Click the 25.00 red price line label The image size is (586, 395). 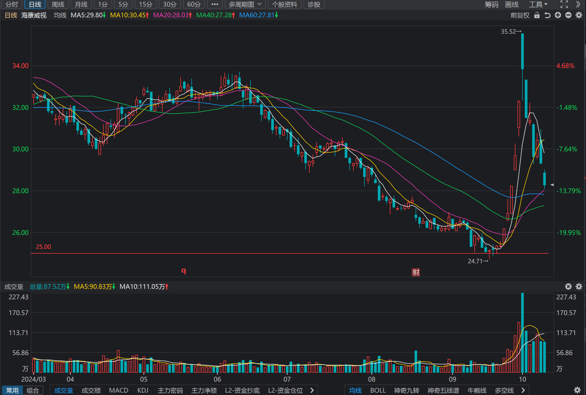click(x=43, y=247)
